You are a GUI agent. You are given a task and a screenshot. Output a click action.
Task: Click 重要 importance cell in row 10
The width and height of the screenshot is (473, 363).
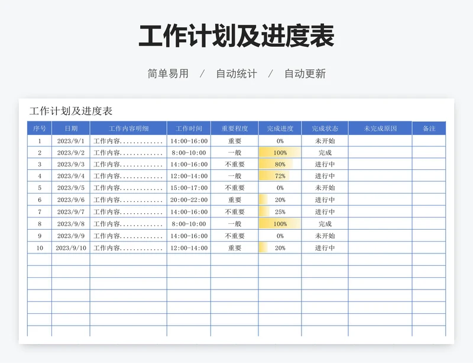235,248
